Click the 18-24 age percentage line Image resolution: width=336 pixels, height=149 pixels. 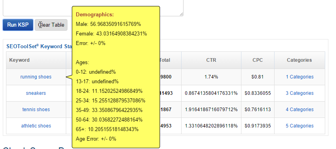[x=109, y=91]
